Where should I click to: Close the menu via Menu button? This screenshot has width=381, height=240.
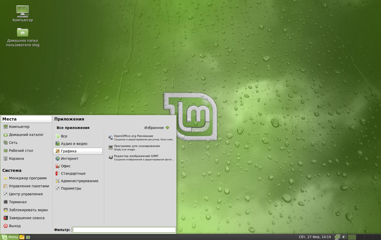pos(10,237)
